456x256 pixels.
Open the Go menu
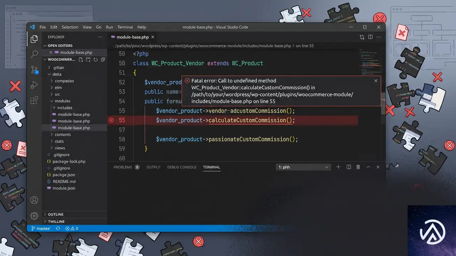pos(99,27)
